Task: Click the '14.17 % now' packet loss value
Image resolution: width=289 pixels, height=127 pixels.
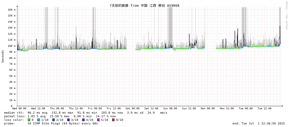Action: [106, 116]
